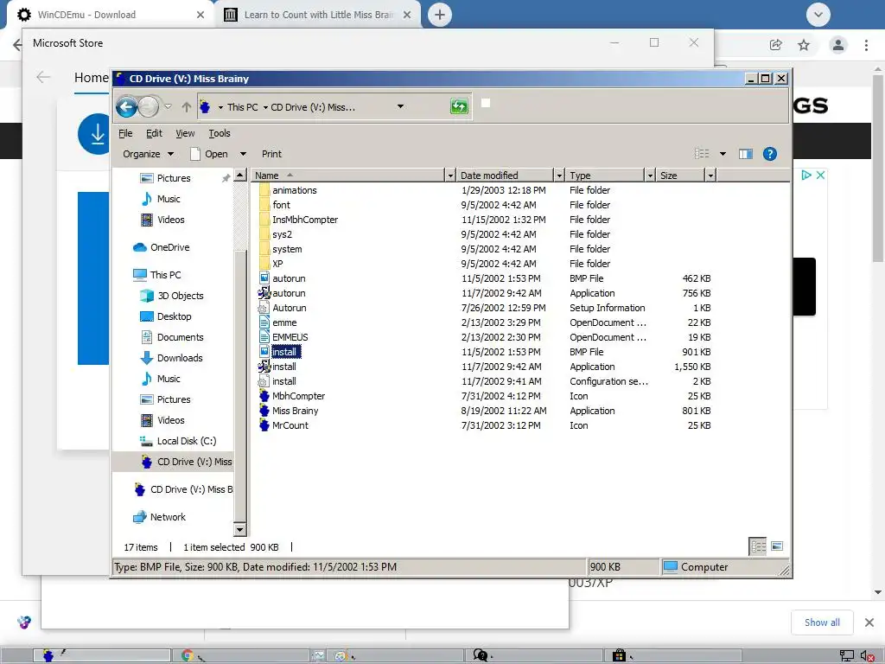Open the Type column filter dropdown
The image size is (885, 664).
[x=650, y=176]
